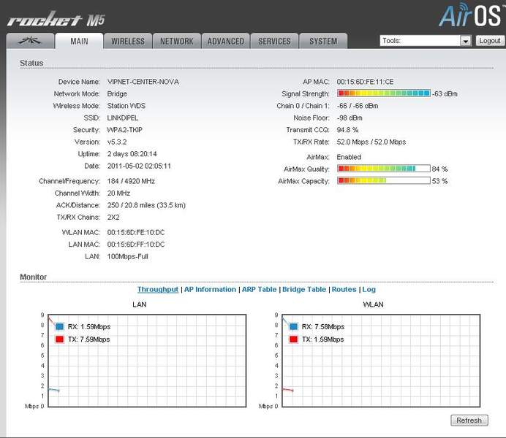The width and height of the screenshot is (506, 438).
Task: Click the Signal Strength bar
Action: tap(384, 93)
